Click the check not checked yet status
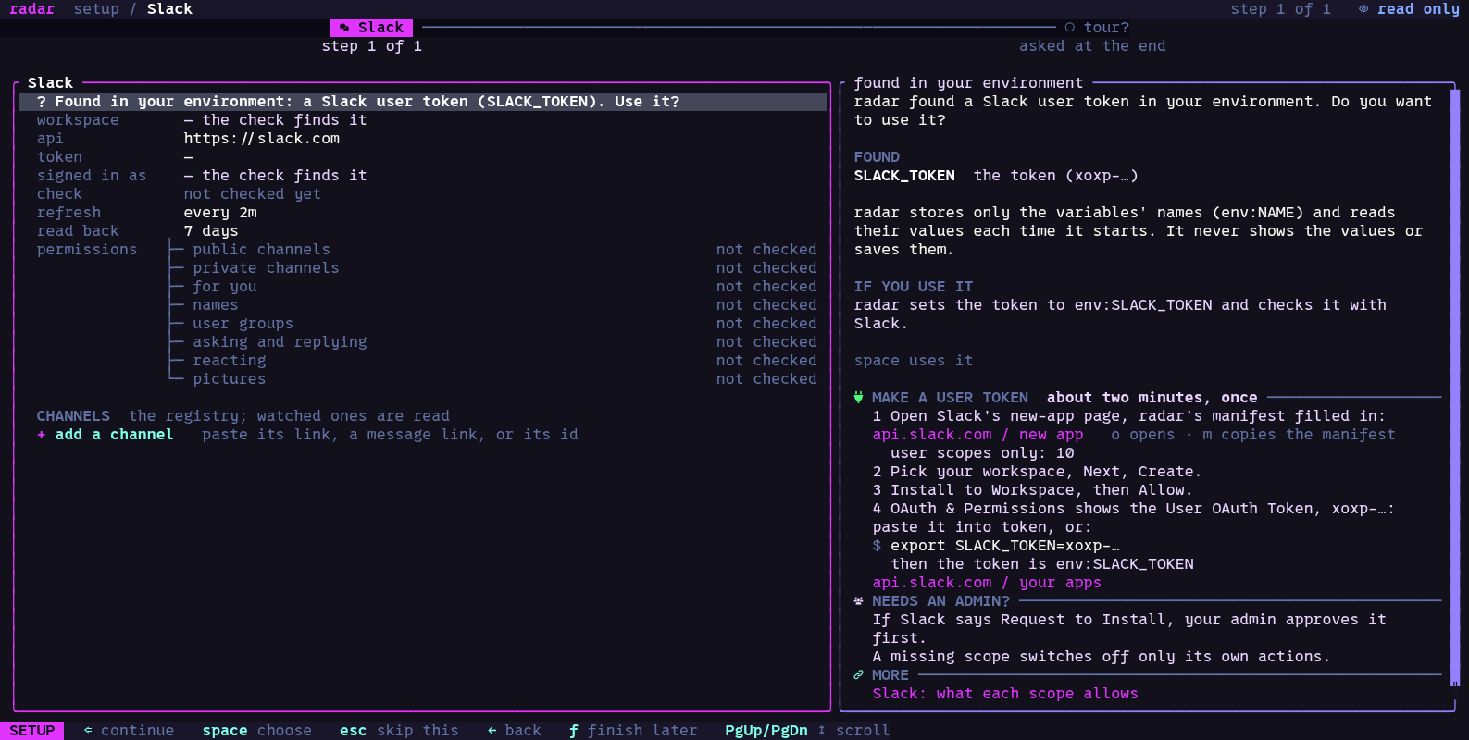The height and width of the screenshot is (740, 1469). 253,194
